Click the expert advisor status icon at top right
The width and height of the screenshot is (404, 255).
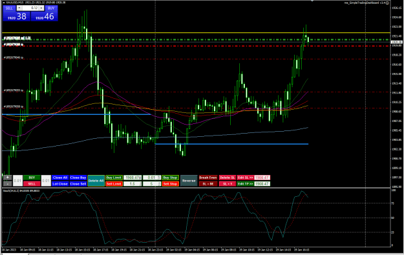(x=387, y=3)
